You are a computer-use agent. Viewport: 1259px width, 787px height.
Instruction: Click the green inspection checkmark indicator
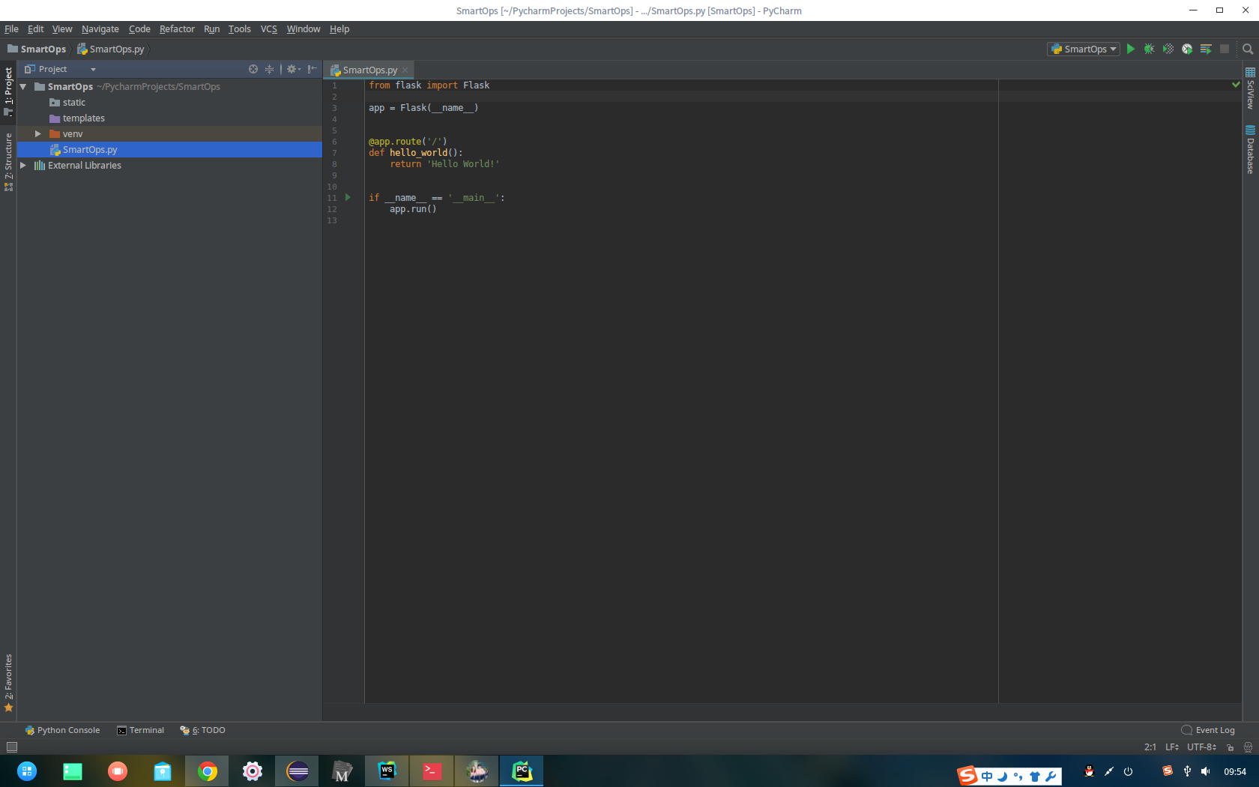click(x=1236, y=85)
